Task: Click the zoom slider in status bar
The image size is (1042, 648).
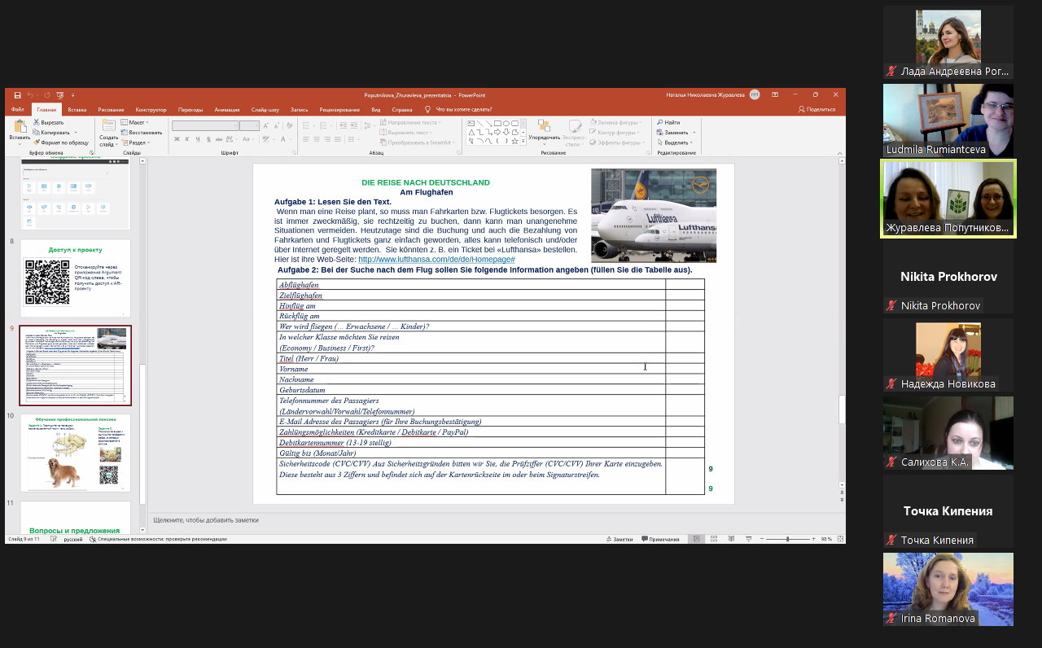Action: (x=788, y=539)
